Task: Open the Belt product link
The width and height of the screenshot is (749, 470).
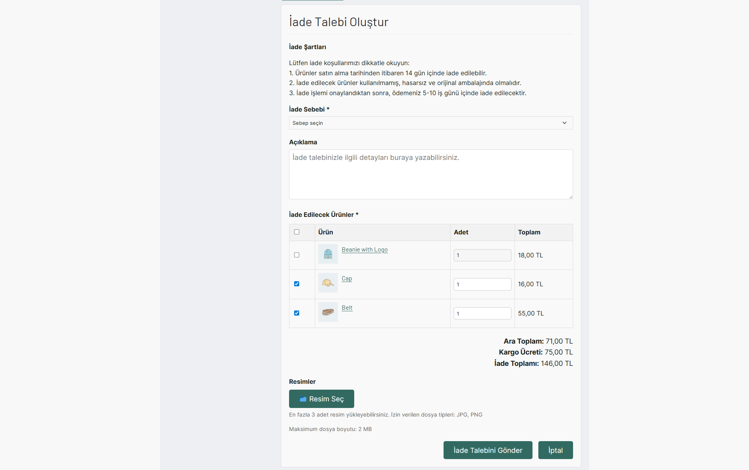Action: 347,308
